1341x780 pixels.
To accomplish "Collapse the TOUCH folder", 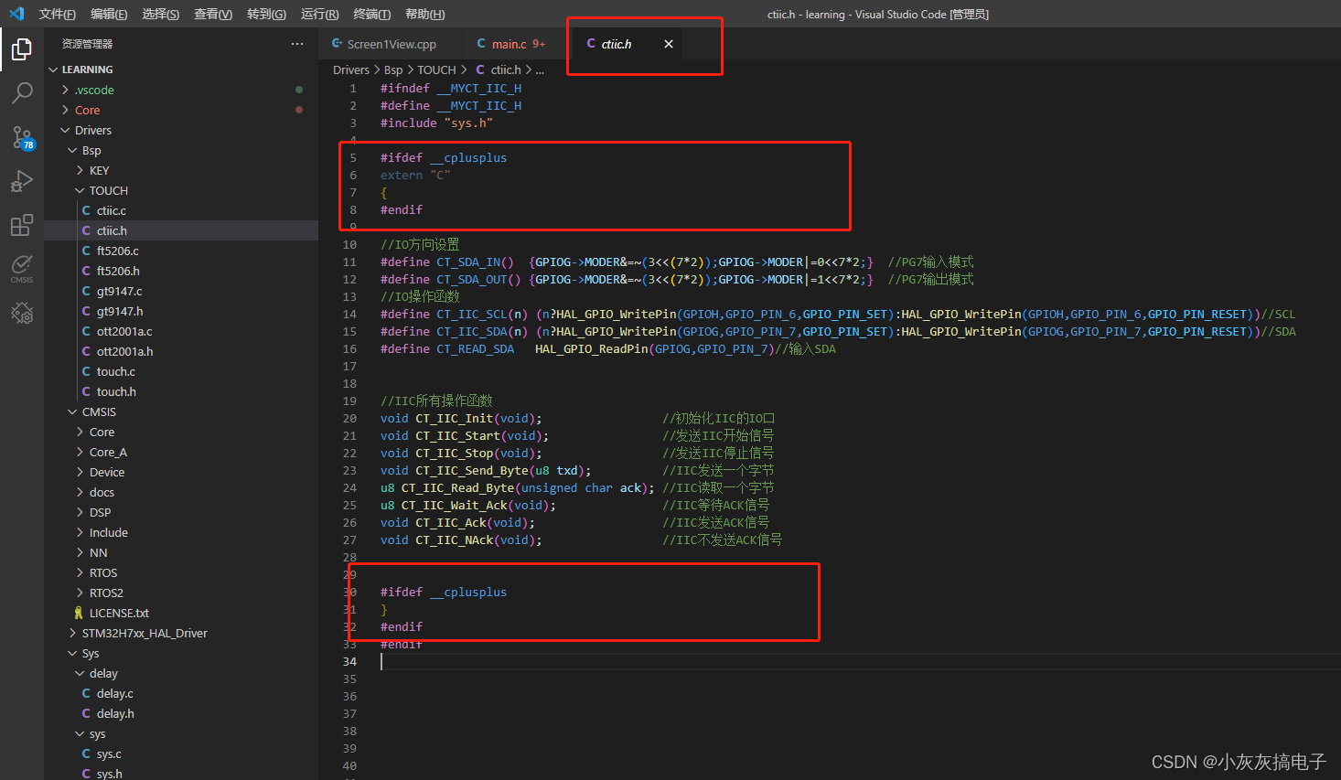I will click(x=108, y=191).
